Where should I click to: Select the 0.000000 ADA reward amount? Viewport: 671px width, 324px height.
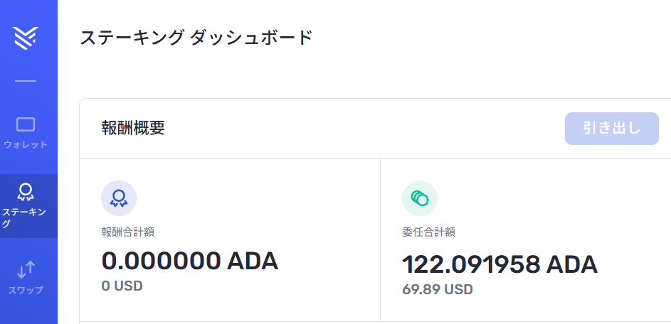click(x=189, y=261)
